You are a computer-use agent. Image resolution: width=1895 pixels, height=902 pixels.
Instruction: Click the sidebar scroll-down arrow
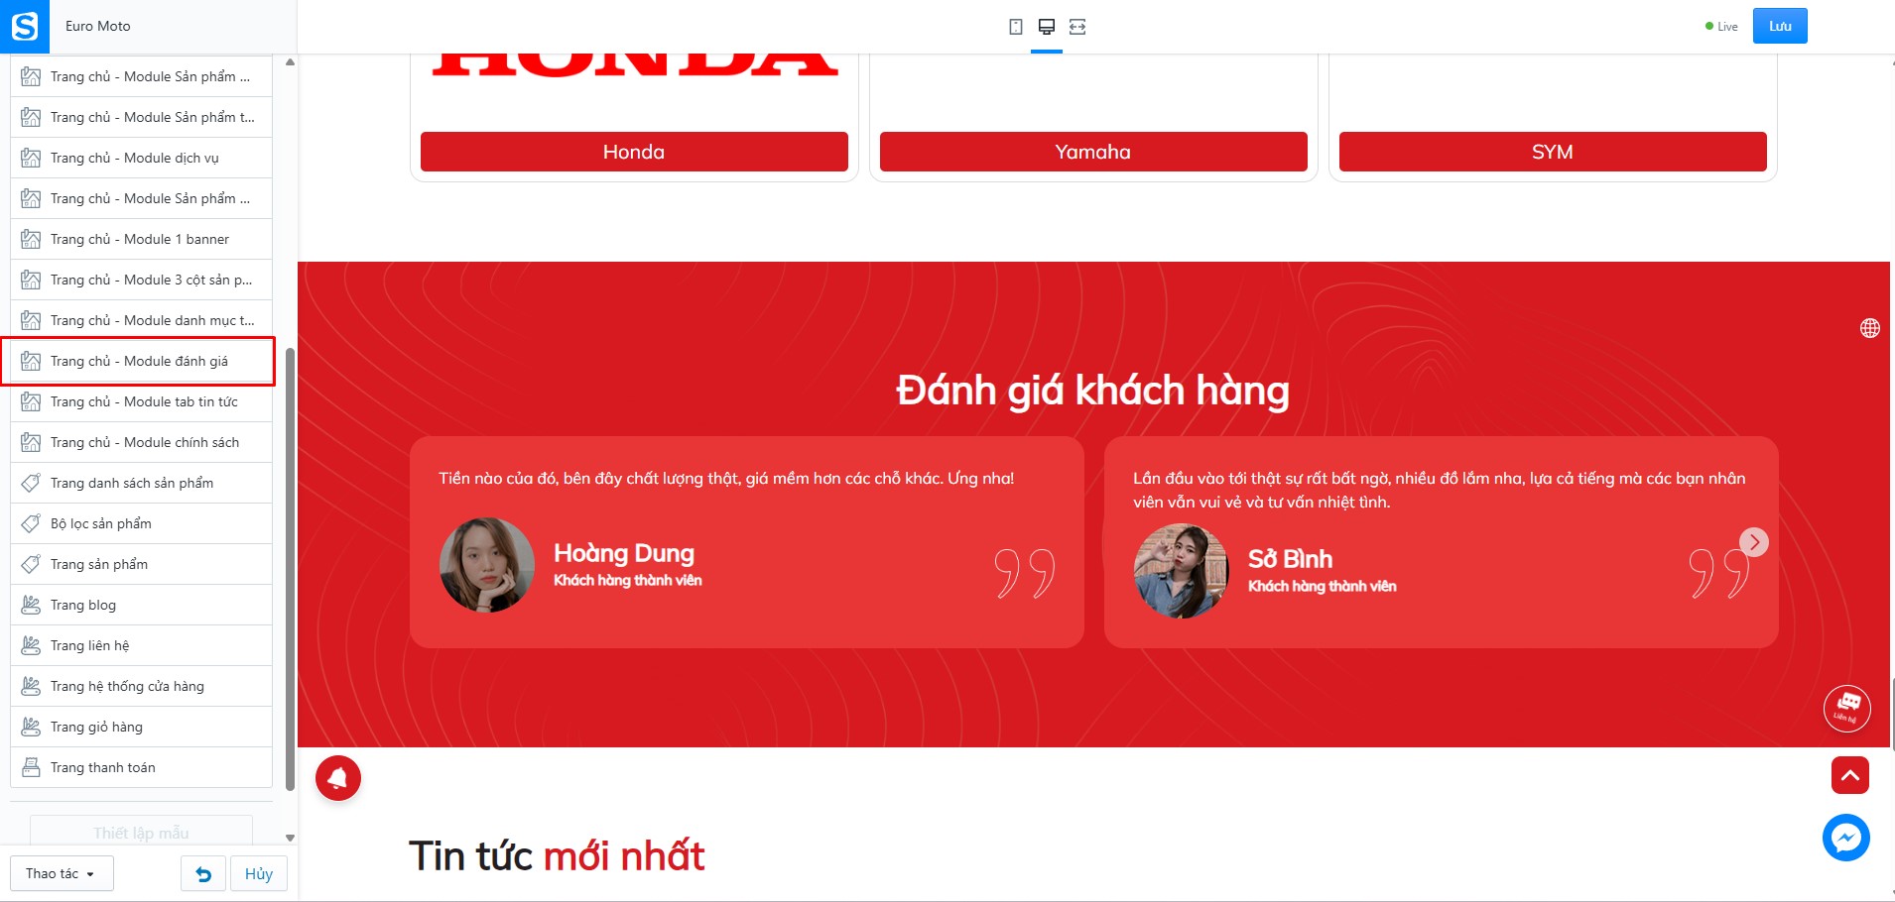click(290, 838)
